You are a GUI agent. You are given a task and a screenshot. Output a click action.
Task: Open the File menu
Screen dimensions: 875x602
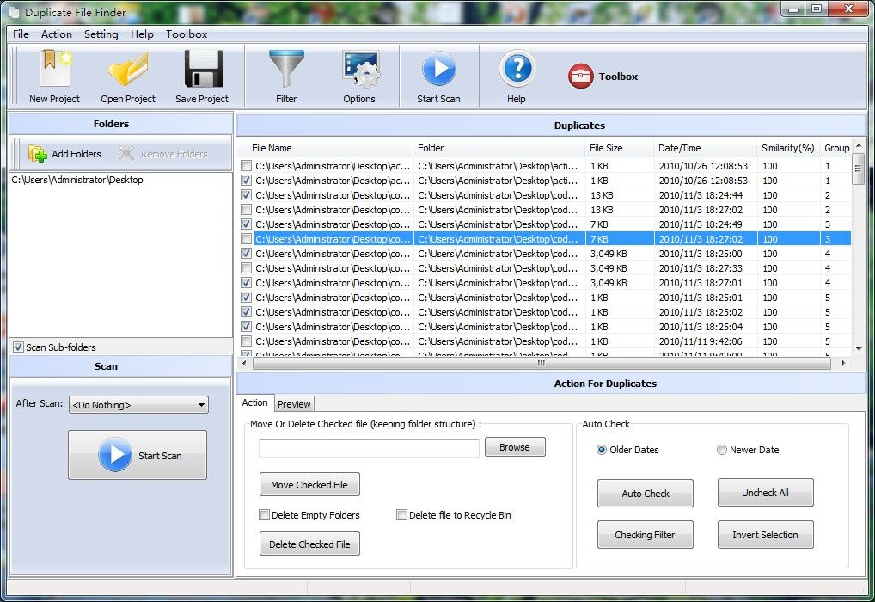coord(21,34)
